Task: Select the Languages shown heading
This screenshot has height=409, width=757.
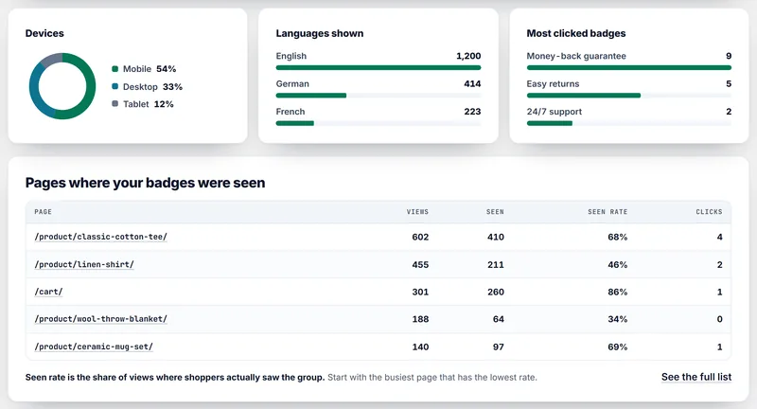Action: [320, 33]
